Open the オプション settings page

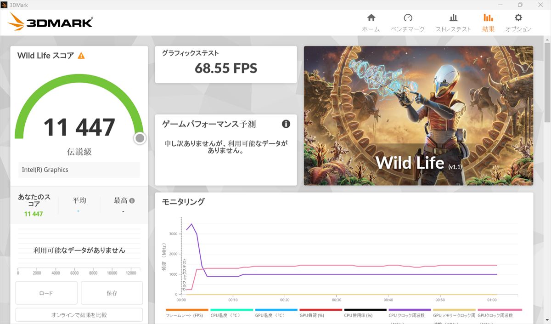(518, 23)
